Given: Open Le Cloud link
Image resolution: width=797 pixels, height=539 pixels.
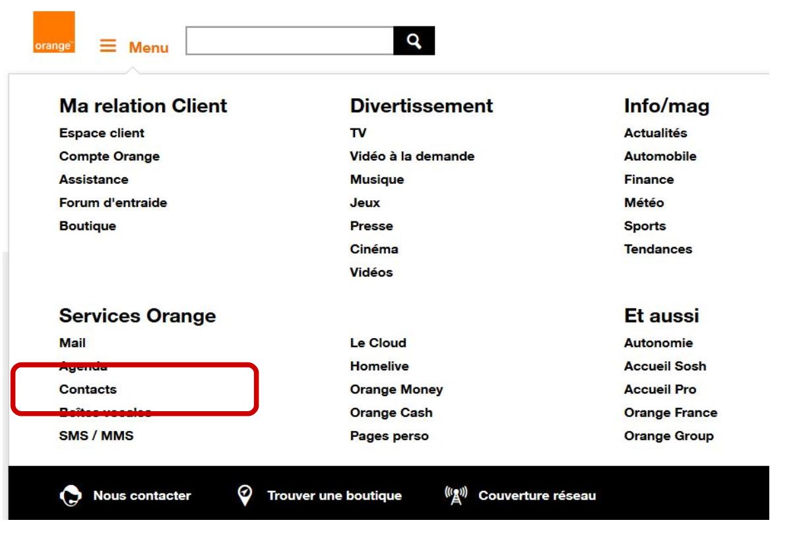Looking at the screenshot, I should pos(378,343).
